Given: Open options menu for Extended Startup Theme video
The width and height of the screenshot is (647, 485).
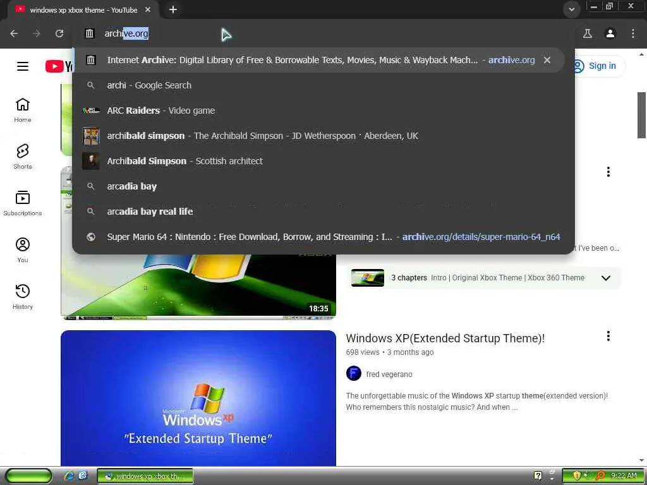Looking at the screenshot, I should [608, 336].
